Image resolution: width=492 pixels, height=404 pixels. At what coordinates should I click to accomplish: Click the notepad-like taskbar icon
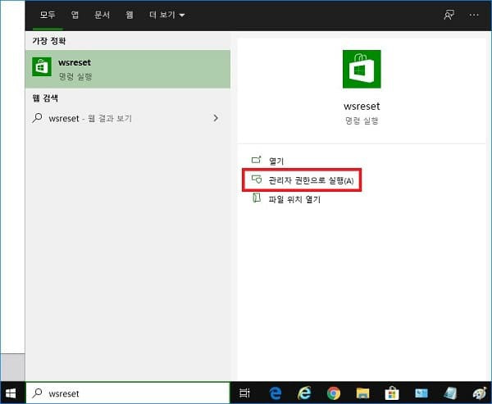(x=450, y=393)
